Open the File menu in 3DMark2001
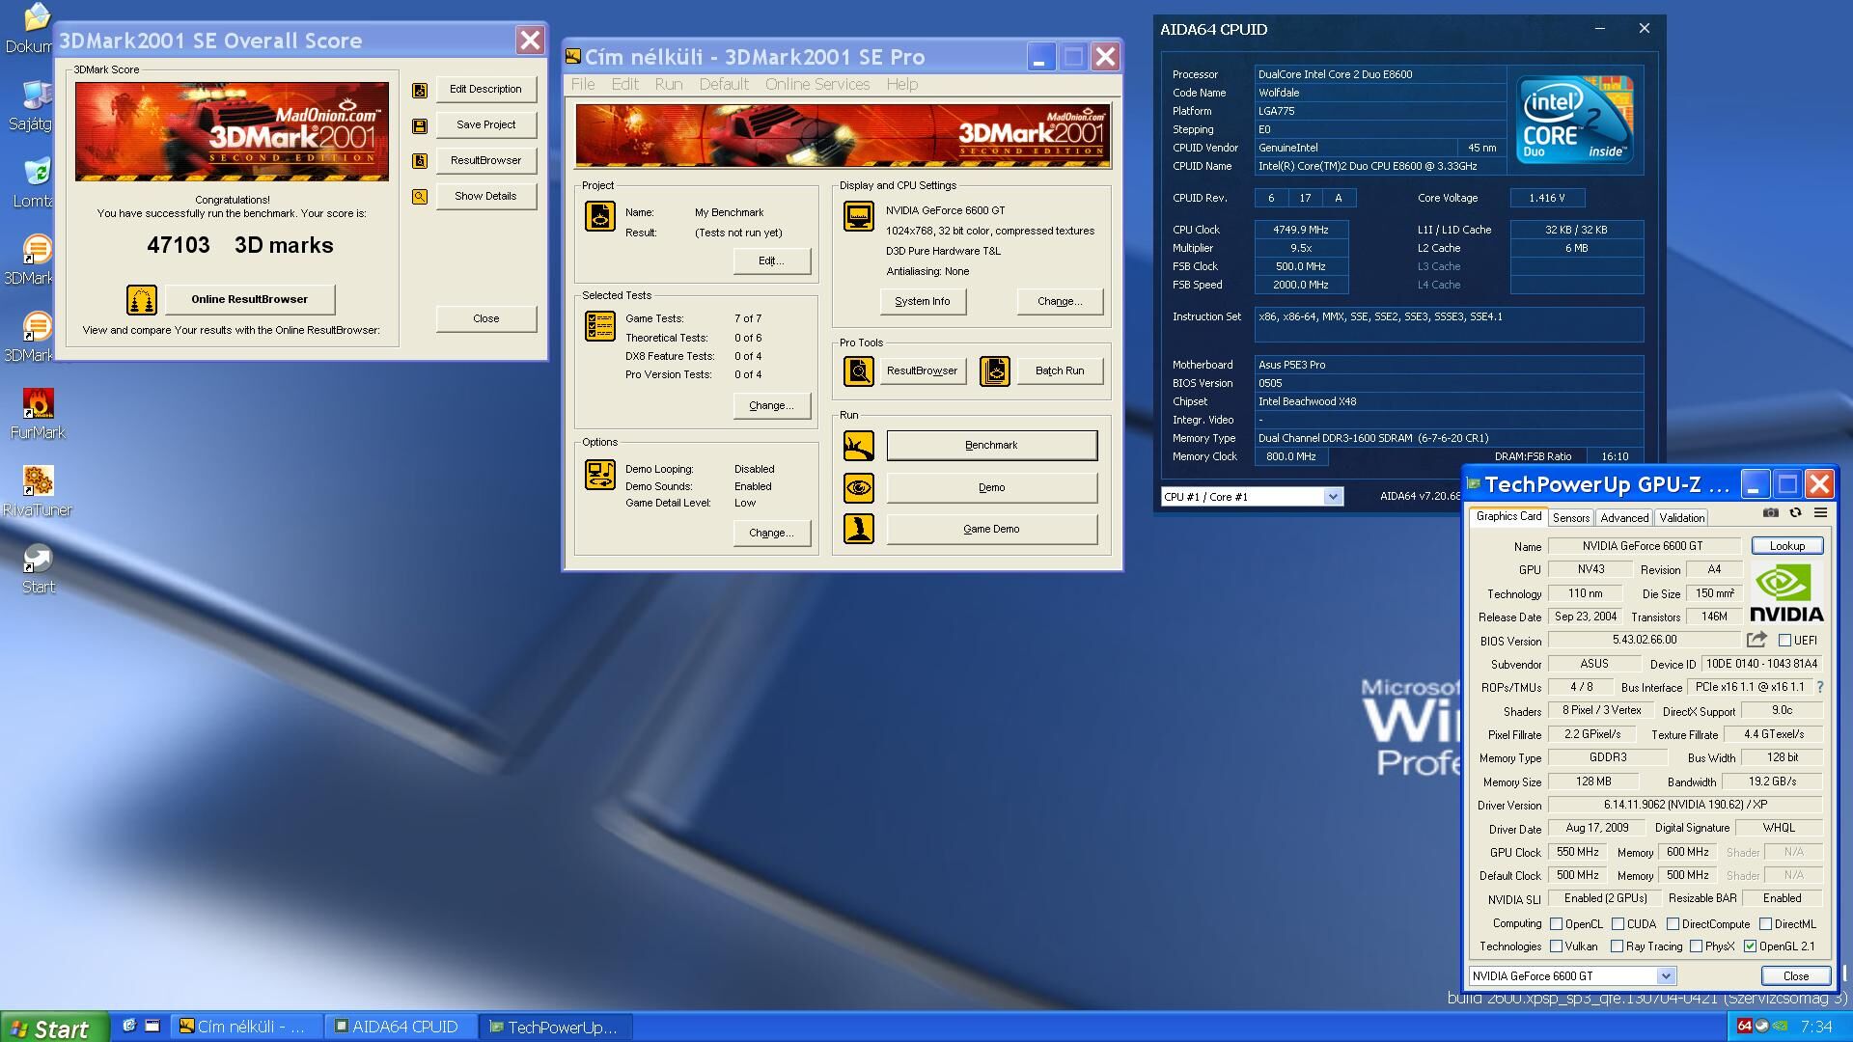 click(x=583, y=85)
